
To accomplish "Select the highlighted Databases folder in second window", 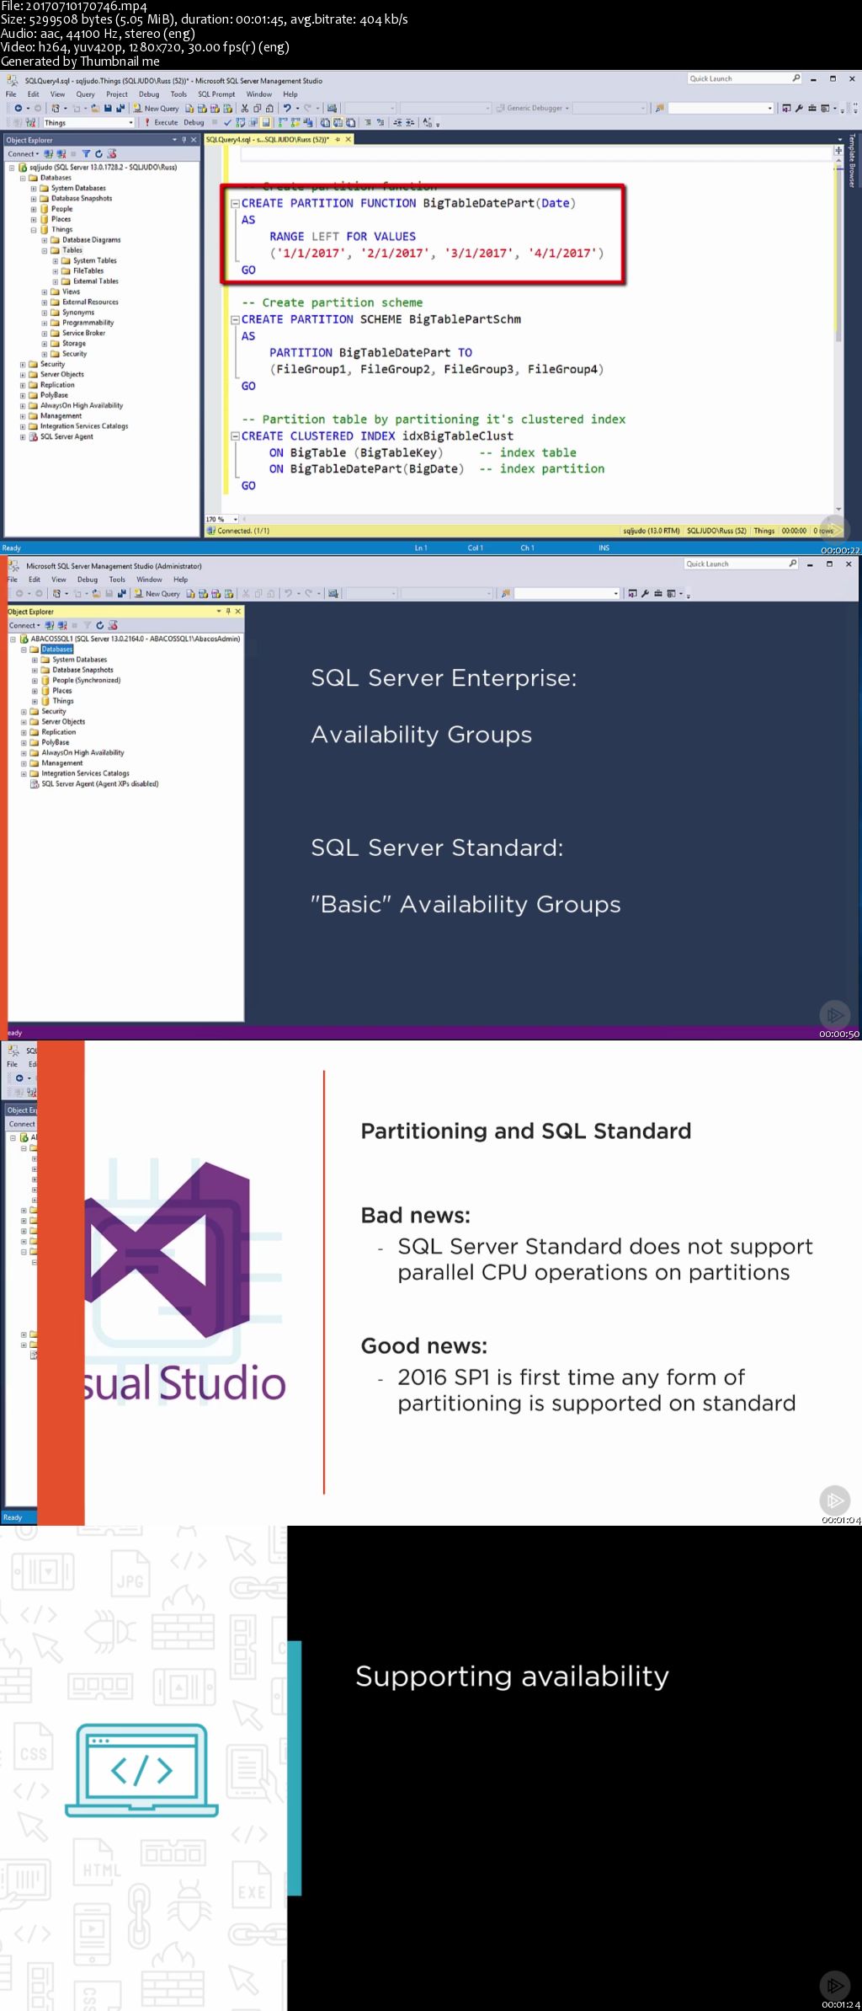I will pyautogui.click(x=57, y=650).
